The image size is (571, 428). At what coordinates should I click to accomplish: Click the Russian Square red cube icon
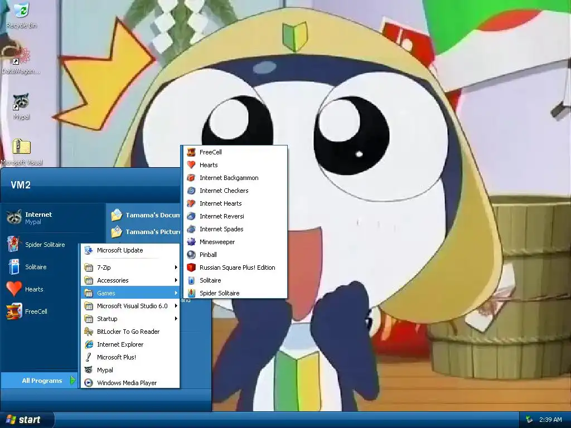[191, 267]
